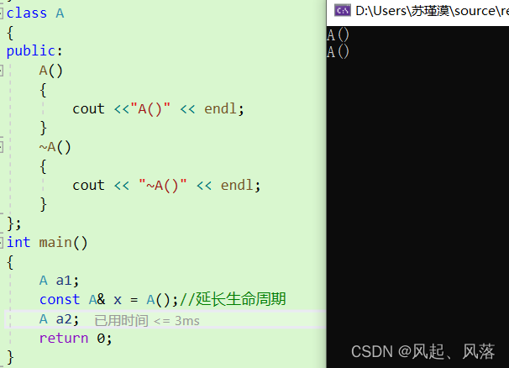Click the 延长生命周期 comment text
509x368 pixels.
(x=240, y=299)
